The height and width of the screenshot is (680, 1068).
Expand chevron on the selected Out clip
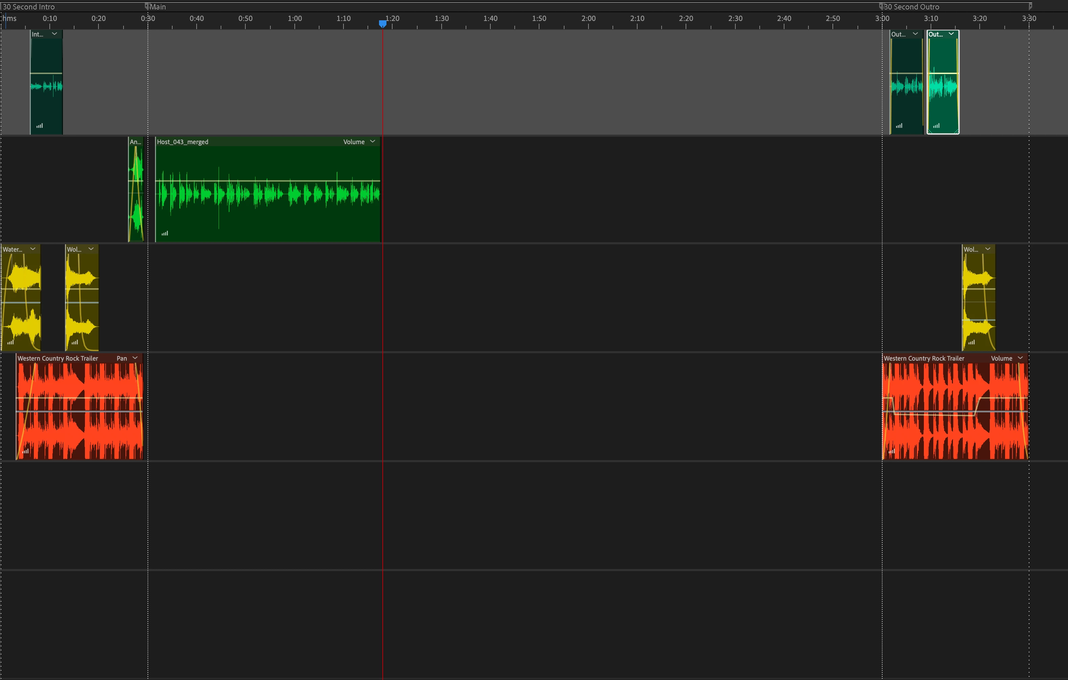[x=951, y=34]
